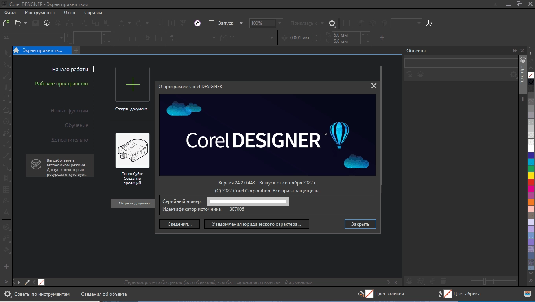Click the Создать документ plus thumbnail
The image size is (535, 302).
pyautogui.click(x=133, y=85)
